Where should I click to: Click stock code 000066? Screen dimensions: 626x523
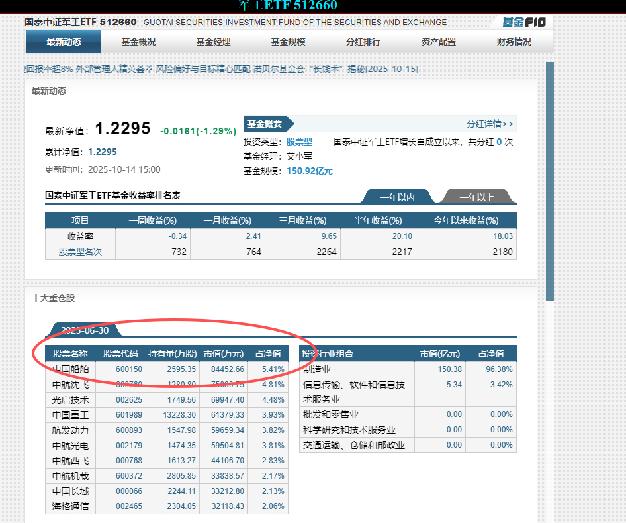(128, 491)
